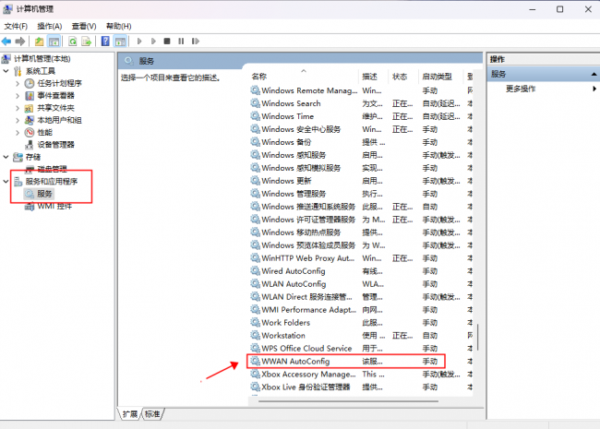Select WMI 控件 in the tree

(54, 206)
